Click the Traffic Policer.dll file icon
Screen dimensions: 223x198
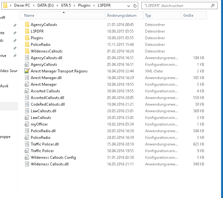(27, 144)
